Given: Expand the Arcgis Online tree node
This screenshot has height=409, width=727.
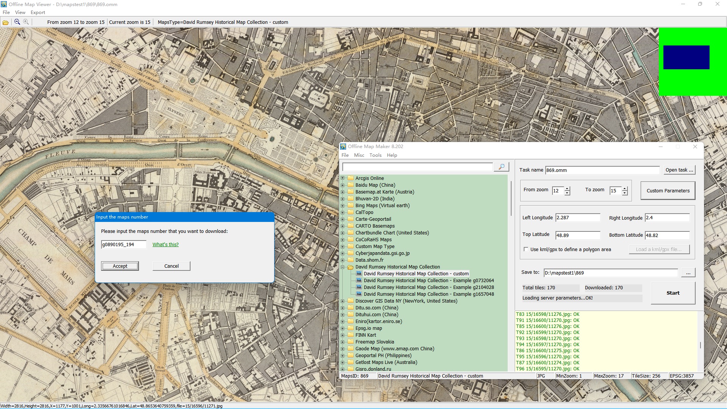Looking at the screenshot, I should (343, 178).
